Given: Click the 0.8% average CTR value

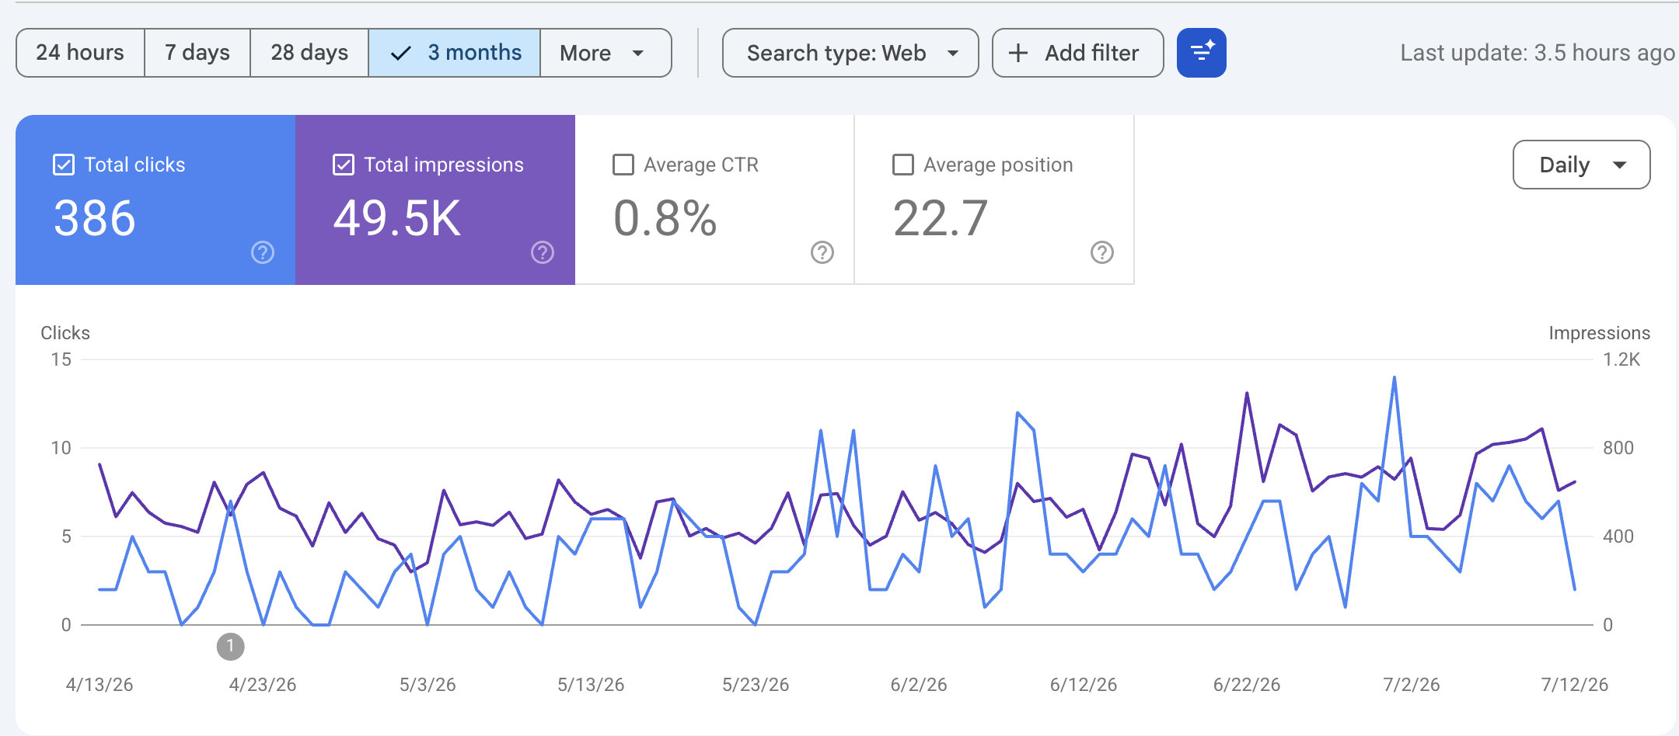Looking at the screenshot, I should (x=665, y=218).
